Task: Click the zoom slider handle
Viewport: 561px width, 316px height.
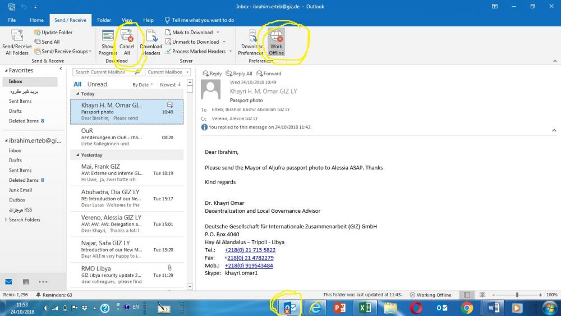Action: (x=517, y=295)
